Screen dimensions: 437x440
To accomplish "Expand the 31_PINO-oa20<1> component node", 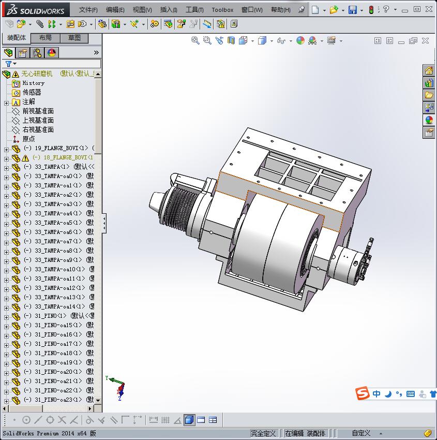I will tap(6, 373).
